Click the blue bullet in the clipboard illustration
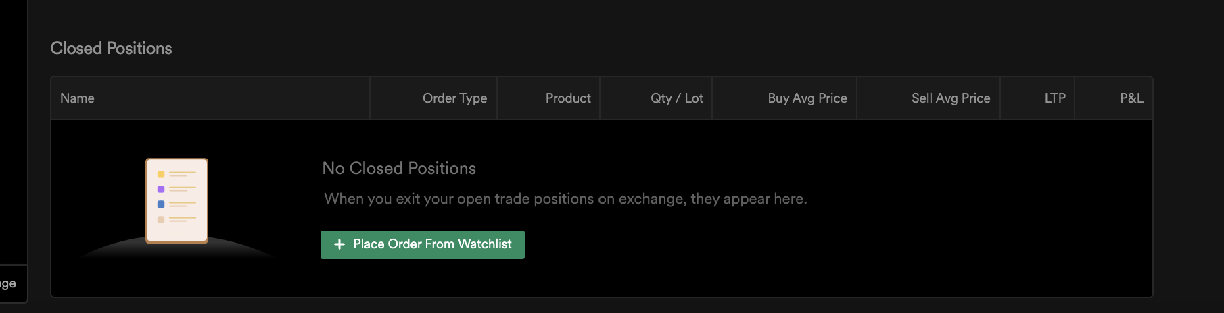 161,204
